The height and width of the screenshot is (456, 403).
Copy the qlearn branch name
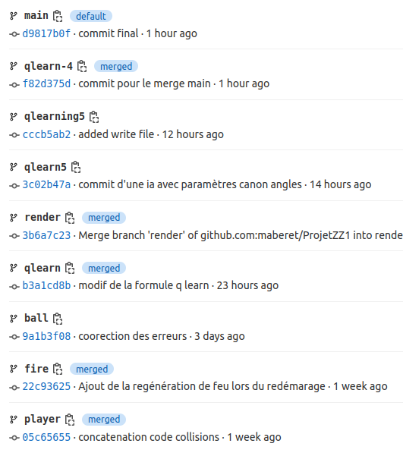70,268
